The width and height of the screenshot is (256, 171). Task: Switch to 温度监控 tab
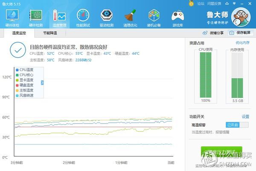19,33
